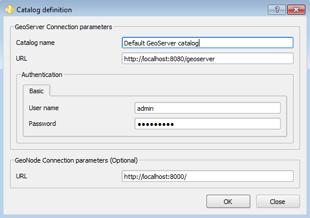Open help with the question mark button
Screen dimensions: 310x218
pyautogui.click(x=277, y=9)
